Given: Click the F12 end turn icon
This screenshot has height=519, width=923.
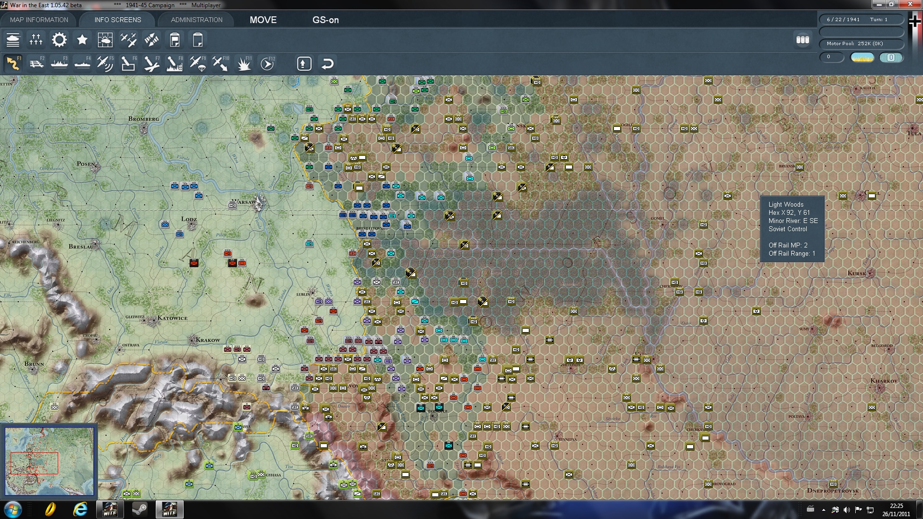Looking at the screenshot, I should point(267,63).
